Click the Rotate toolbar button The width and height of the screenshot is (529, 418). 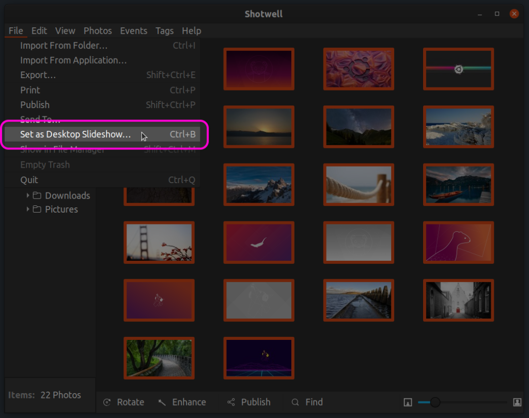[124, 402]
